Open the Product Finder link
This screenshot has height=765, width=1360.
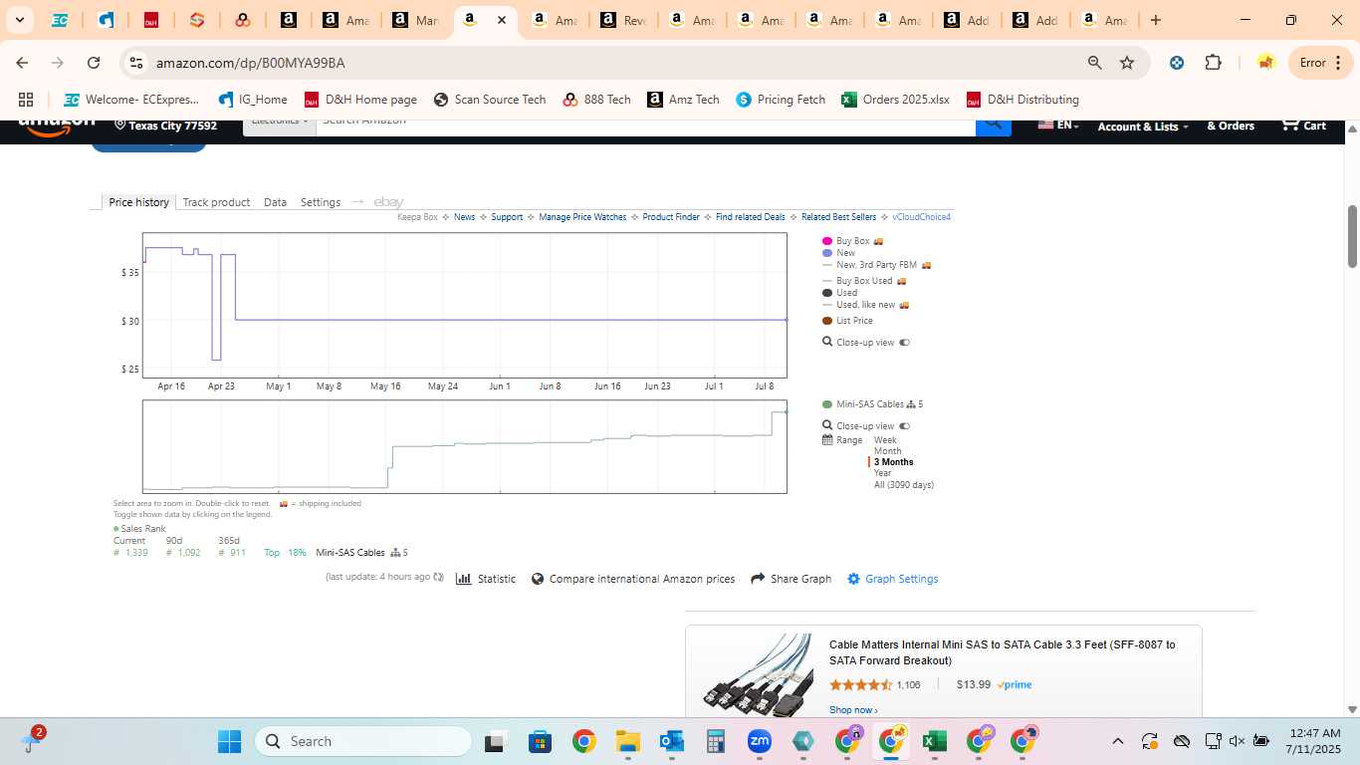pyautogui.click(x=671, y=217)
